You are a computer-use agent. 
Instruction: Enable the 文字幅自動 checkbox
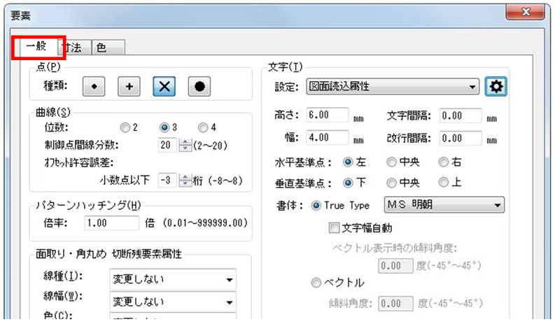[x=334, y=227]
